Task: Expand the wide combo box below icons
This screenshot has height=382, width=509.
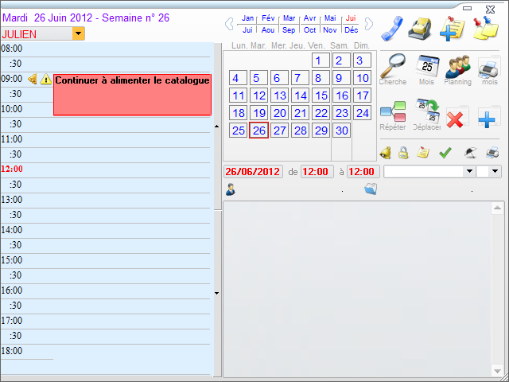Action: [469, 171]
